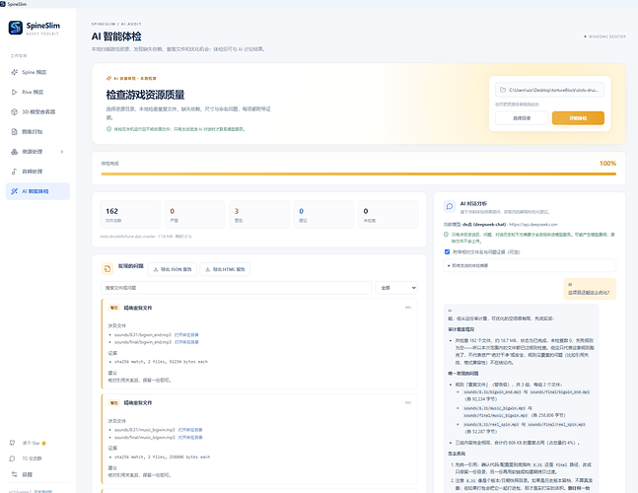Open the TG chat group bubble icon
The image size is (638, 493).
[12, 458]
